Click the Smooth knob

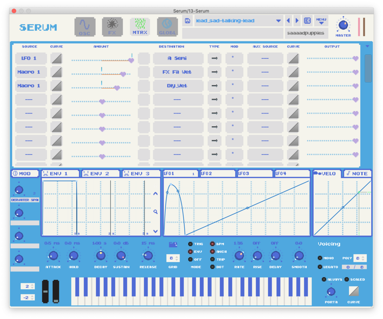[x=299, y=256]
